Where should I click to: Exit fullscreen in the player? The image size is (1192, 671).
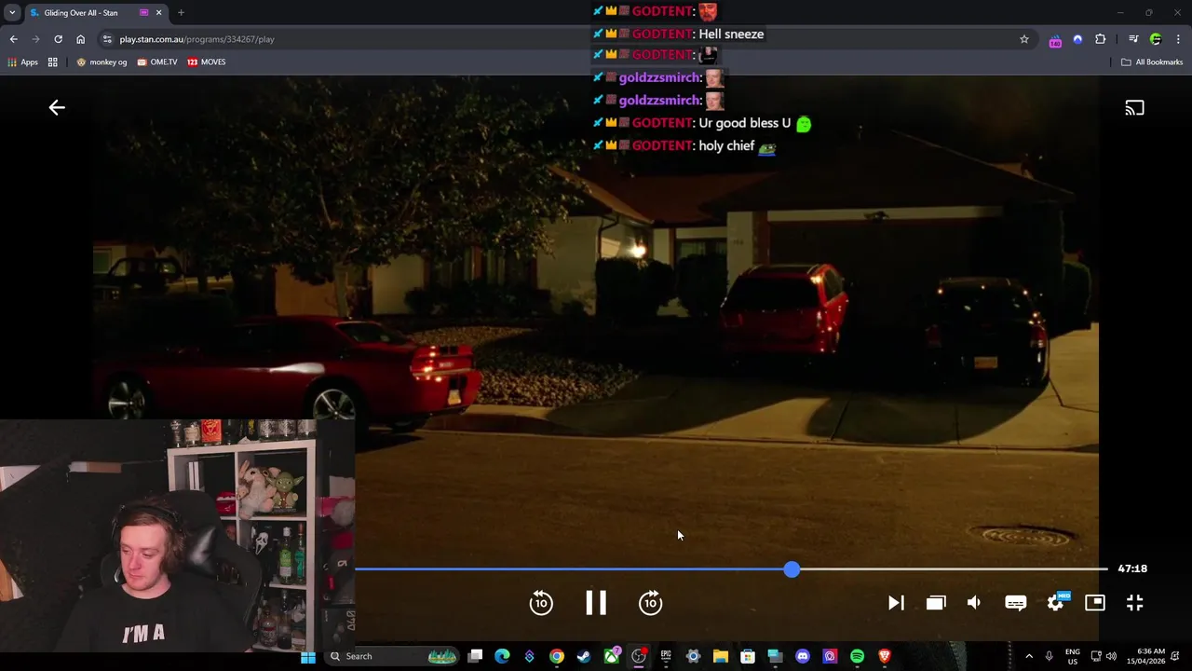click(1134, 603)
